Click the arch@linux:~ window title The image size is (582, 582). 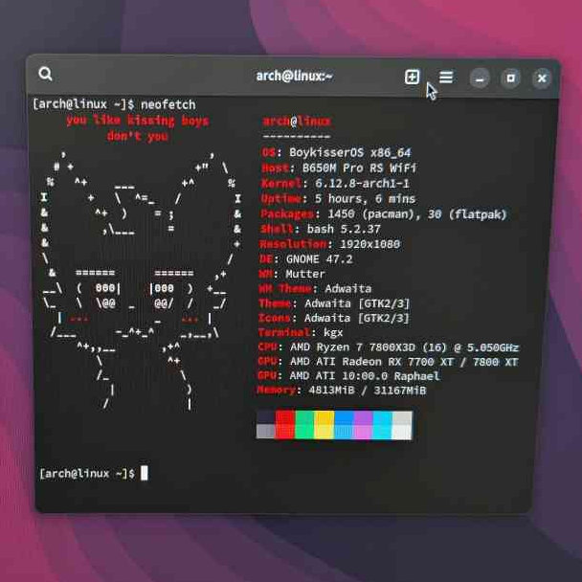(294, 76)
